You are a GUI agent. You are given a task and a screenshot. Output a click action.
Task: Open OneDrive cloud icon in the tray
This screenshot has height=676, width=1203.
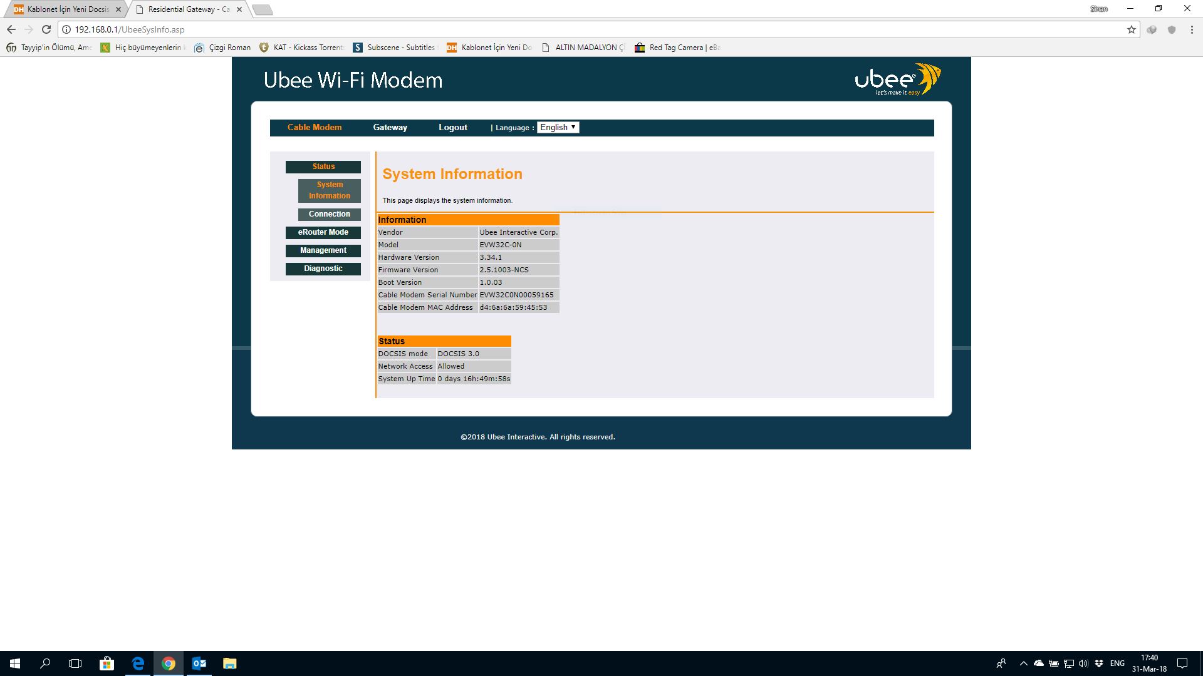click(1039, 663)
